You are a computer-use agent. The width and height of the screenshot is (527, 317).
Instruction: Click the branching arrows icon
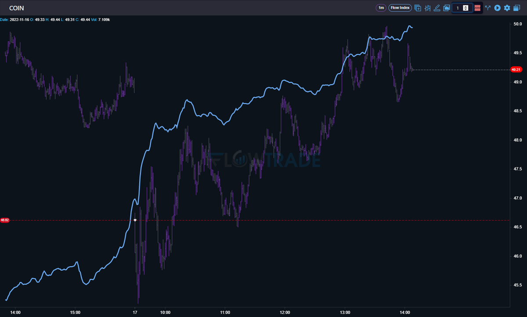pos(488,8)
